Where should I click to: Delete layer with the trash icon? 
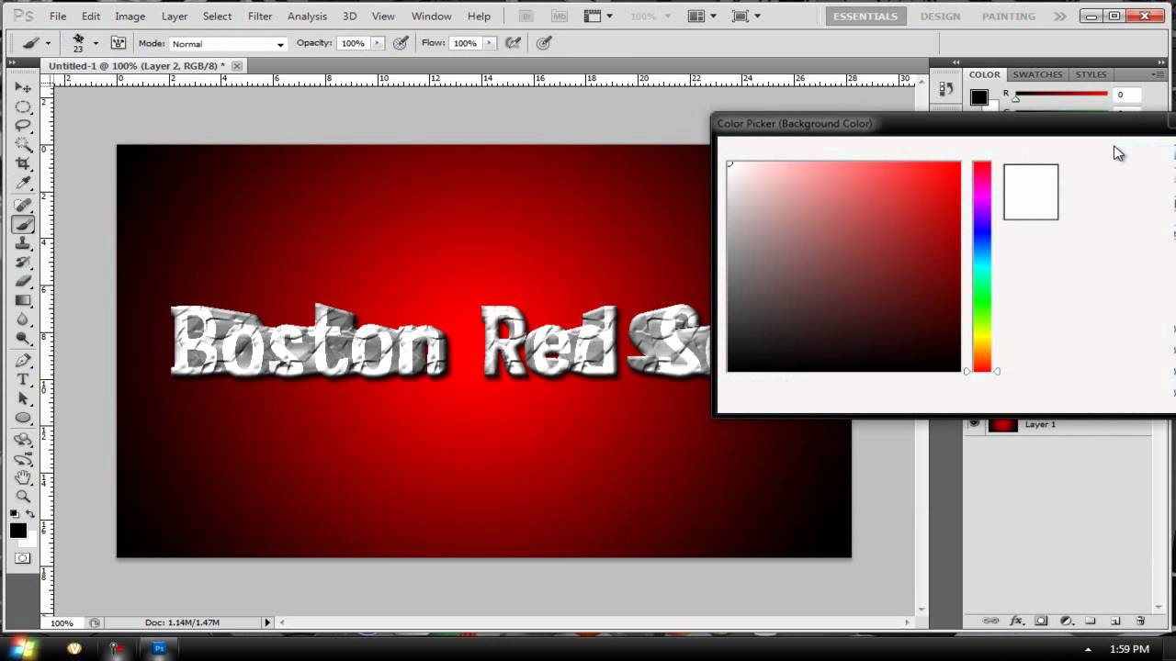pyautogui.click(x=1140, y=621)
